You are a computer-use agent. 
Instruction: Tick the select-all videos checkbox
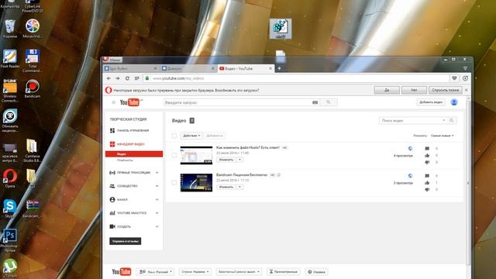pos(174,136)
